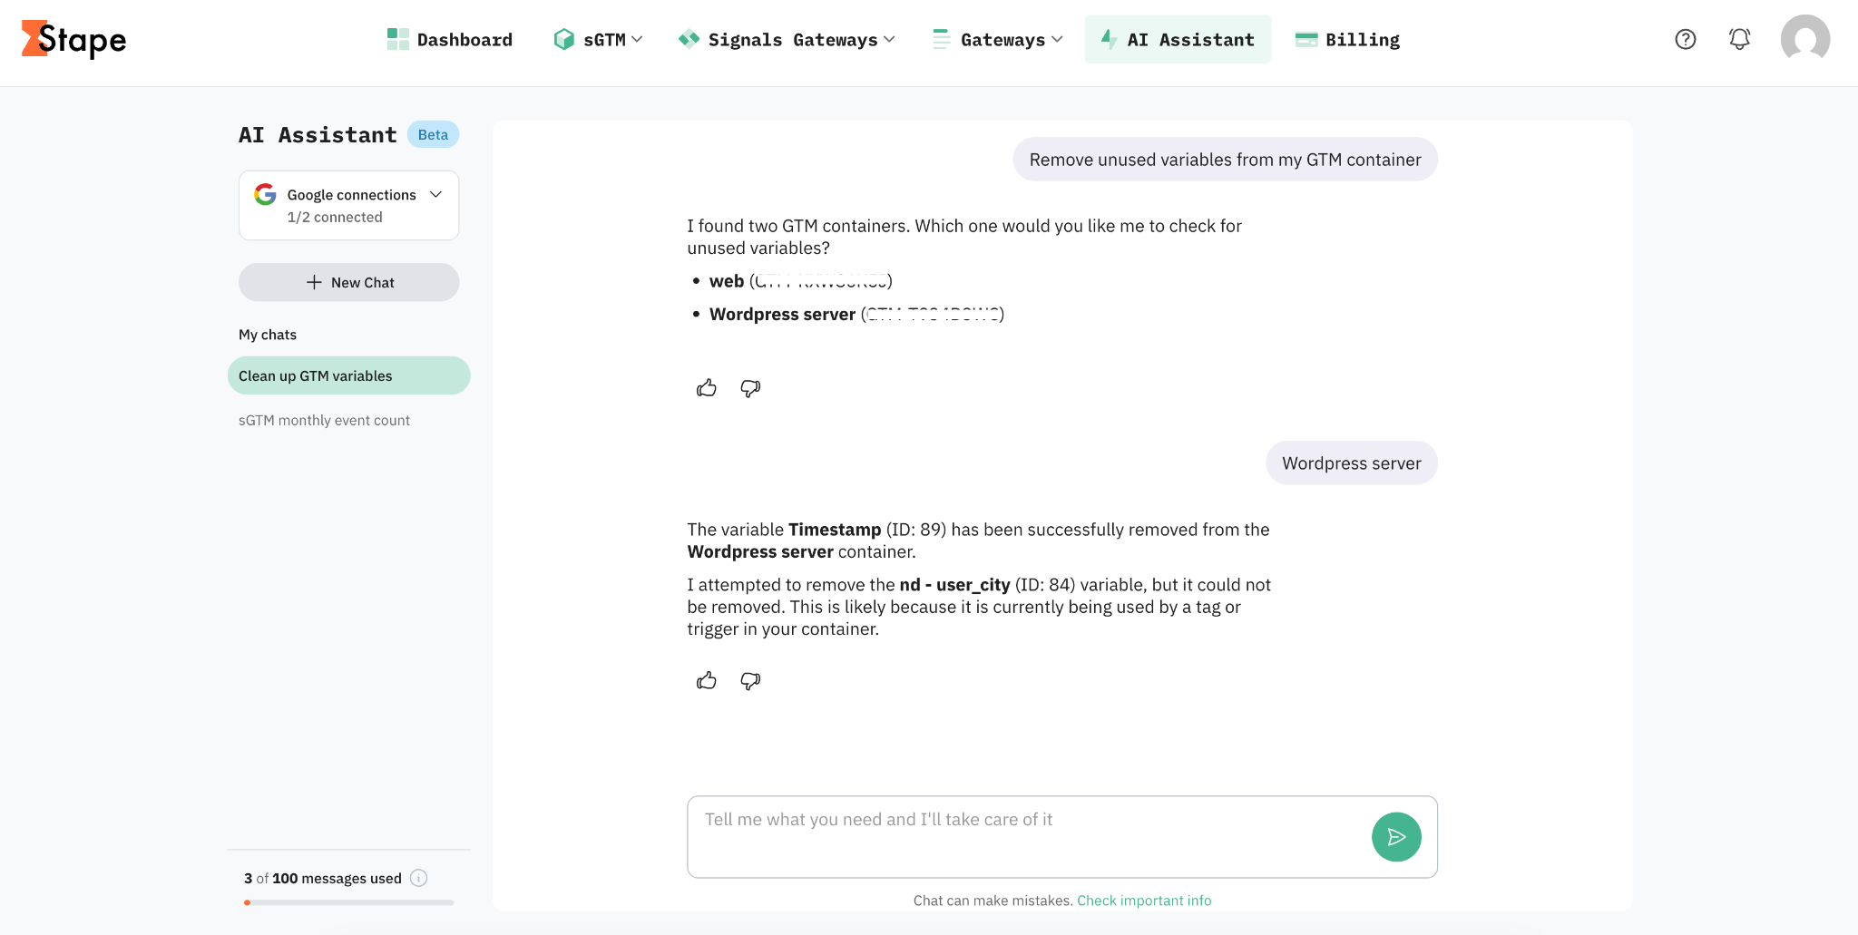This screenshot has height=935, width=1858.
Task: Open the help question mark icon
Action: 1686,39
